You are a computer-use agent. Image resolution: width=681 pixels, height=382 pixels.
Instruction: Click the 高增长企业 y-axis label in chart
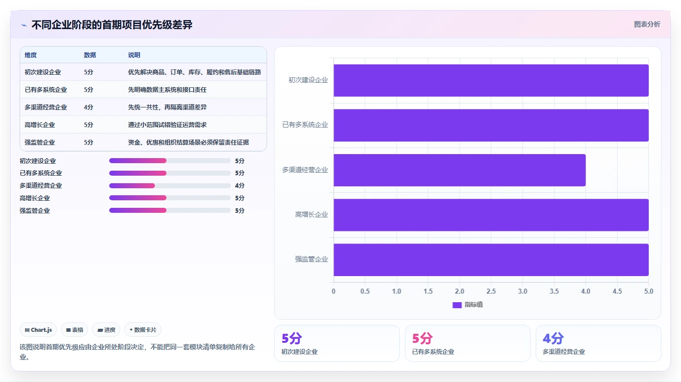coord(311,215)
